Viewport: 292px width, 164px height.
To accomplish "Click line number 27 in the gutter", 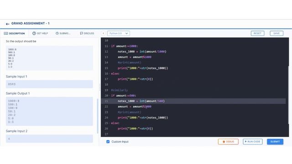I will coord(106,134).
